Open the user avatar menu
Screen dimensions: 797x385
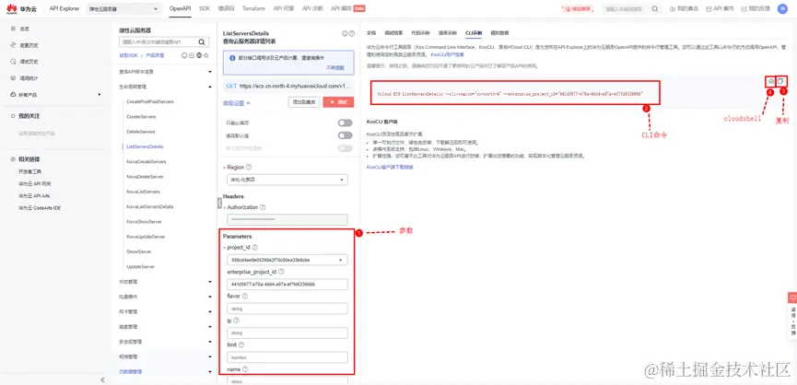pyautogui.click(x=781, y=8)
